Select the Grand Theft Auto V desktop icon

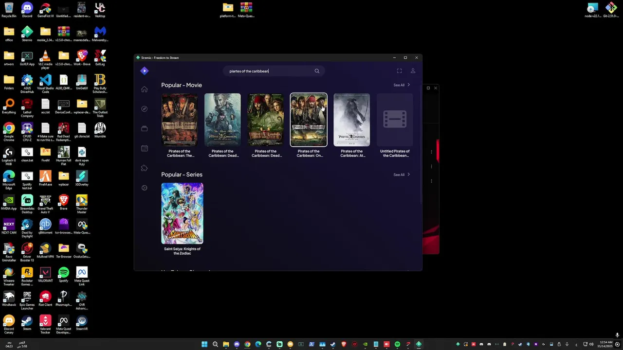point(45,204)
